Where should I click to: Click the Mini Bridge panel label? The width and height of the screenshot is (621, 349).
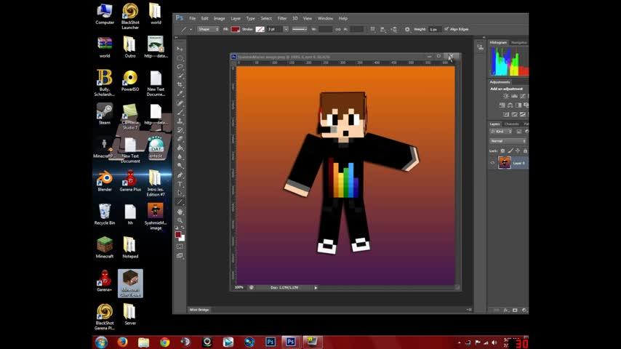200,309
